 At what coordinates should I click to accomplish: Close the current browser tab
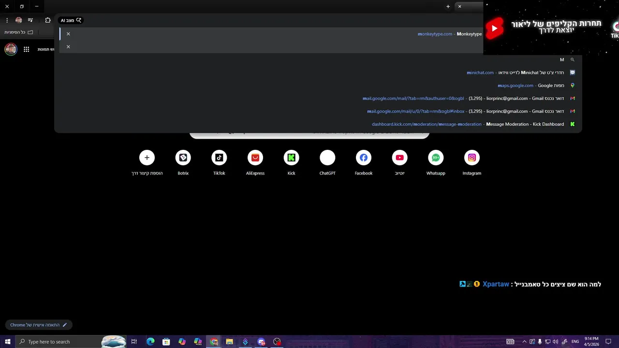point(459,7)
